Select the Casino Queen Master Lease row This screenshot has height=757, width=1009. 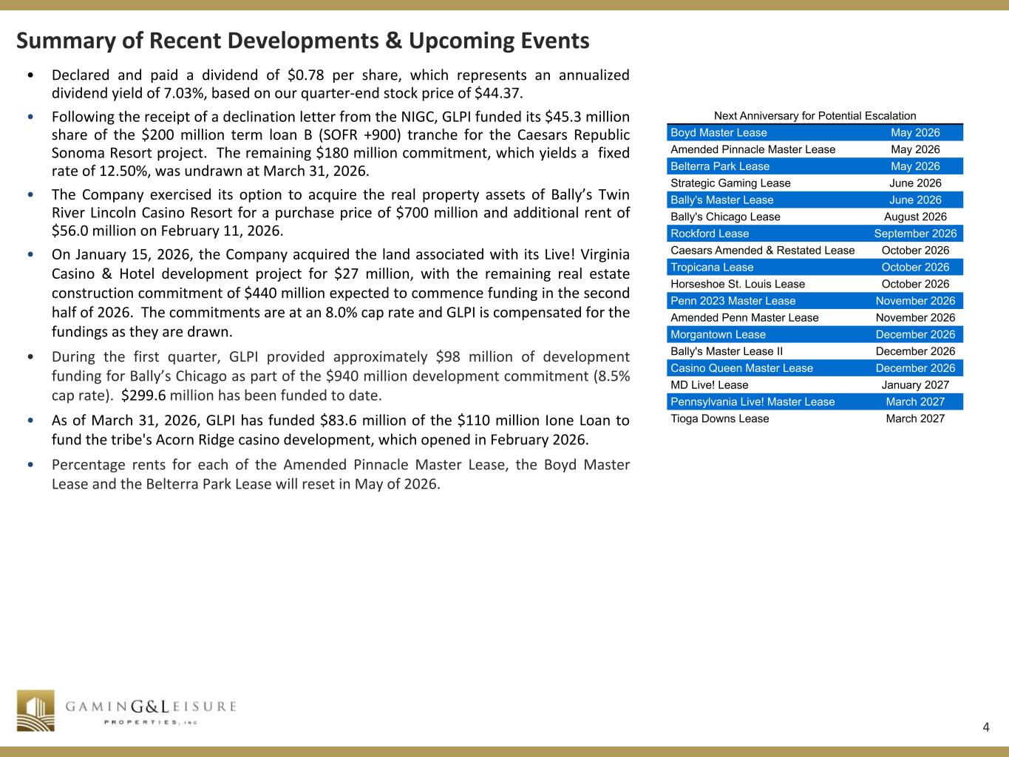pyautogui.click(x=815, y=368)
